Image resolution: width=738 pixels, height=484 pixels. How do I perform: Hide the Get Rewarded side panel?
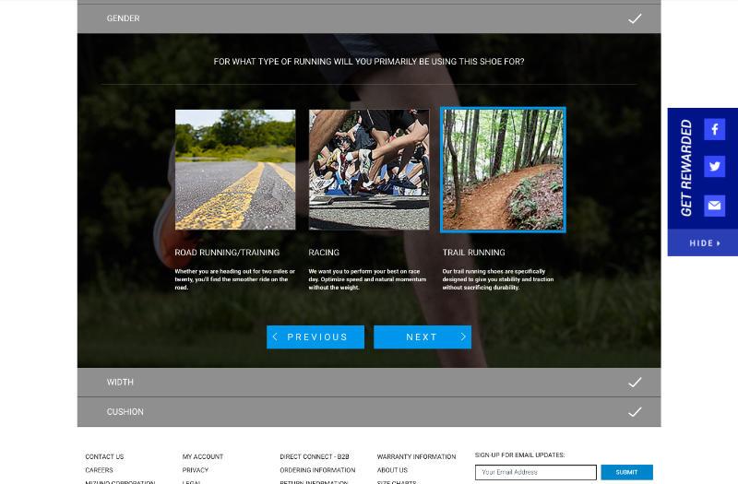click(x=704, y=243)
